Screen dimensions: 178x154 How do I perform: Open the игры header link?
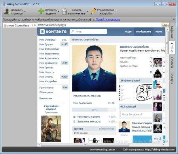[159, 32]
